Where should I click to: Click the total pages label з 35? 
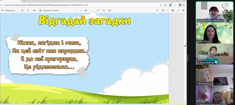[98, 10]
